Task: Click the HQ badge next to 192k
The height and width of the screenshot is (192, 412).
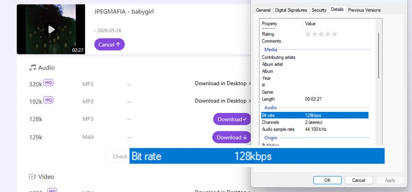Action: coord(48,100)
